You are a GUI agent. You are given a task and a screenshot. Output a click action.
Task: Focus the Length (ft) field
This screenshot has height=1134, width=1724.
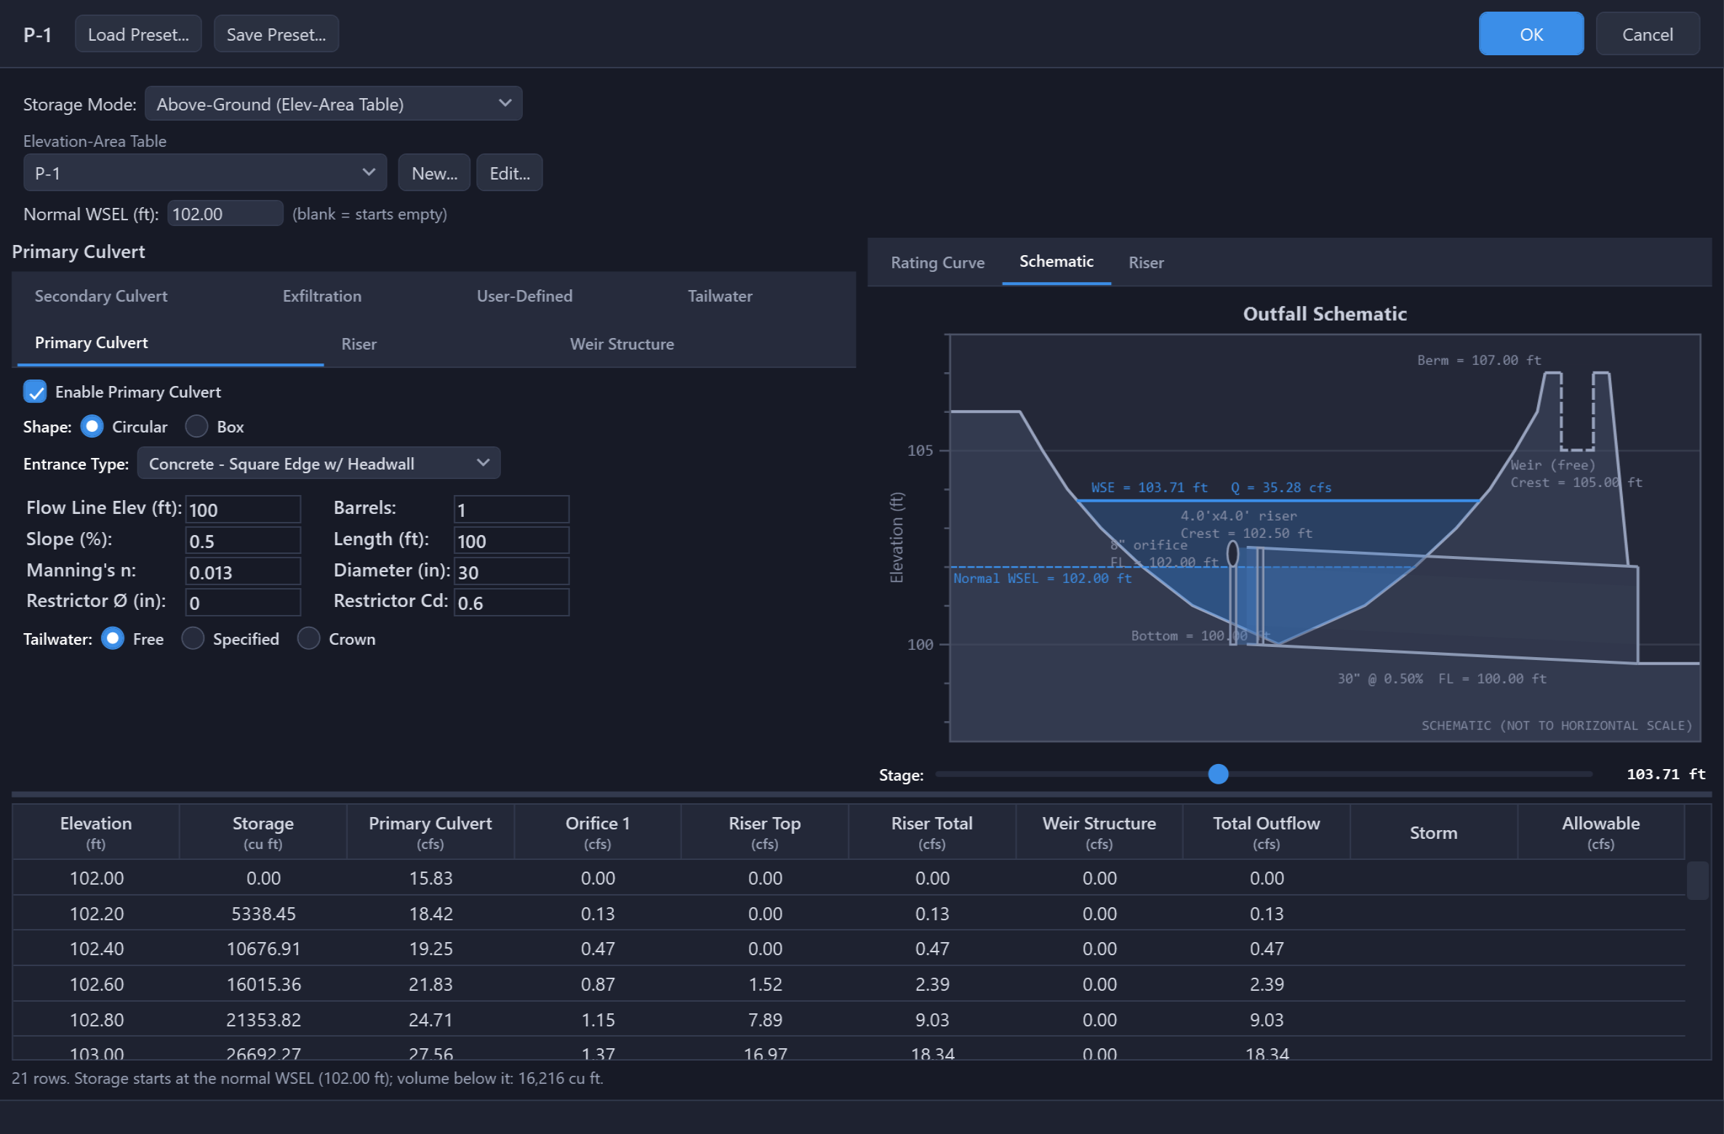(x=512, y=541)
